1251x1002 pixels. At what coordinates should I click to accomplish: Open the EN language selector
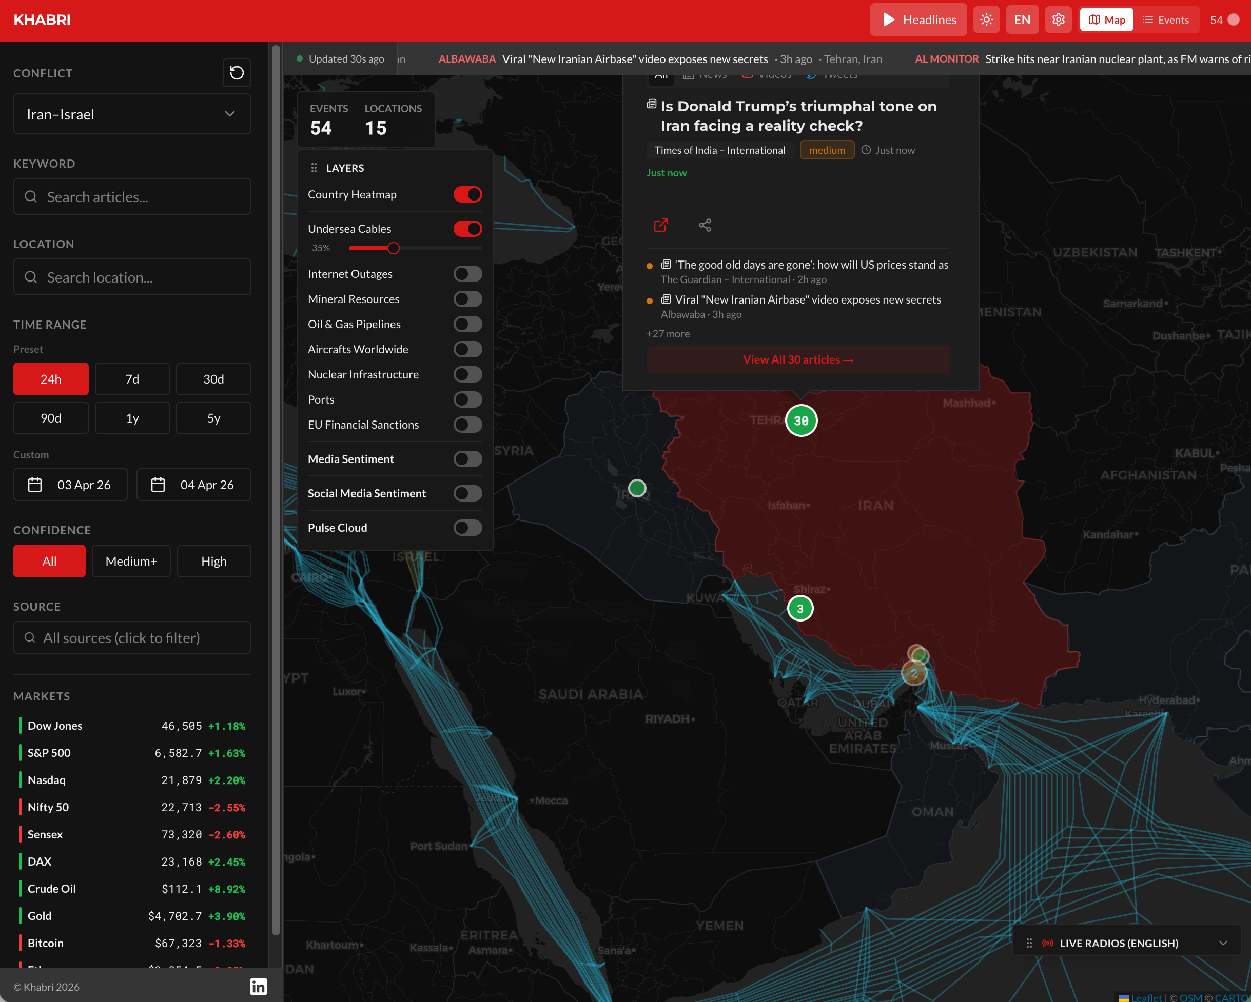point(1022,19)
